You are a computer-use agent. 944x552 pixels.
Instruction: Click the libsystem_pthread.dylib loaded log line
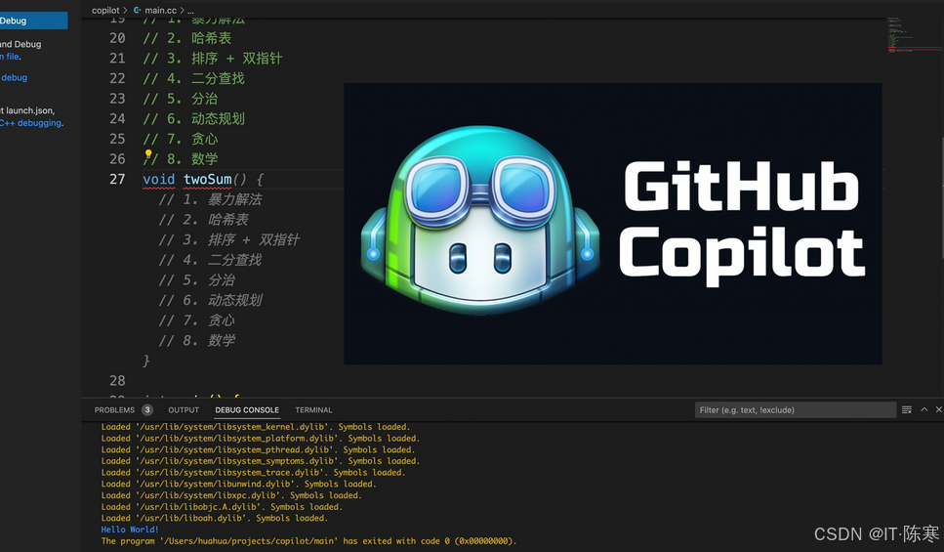[x=258, y=449]
